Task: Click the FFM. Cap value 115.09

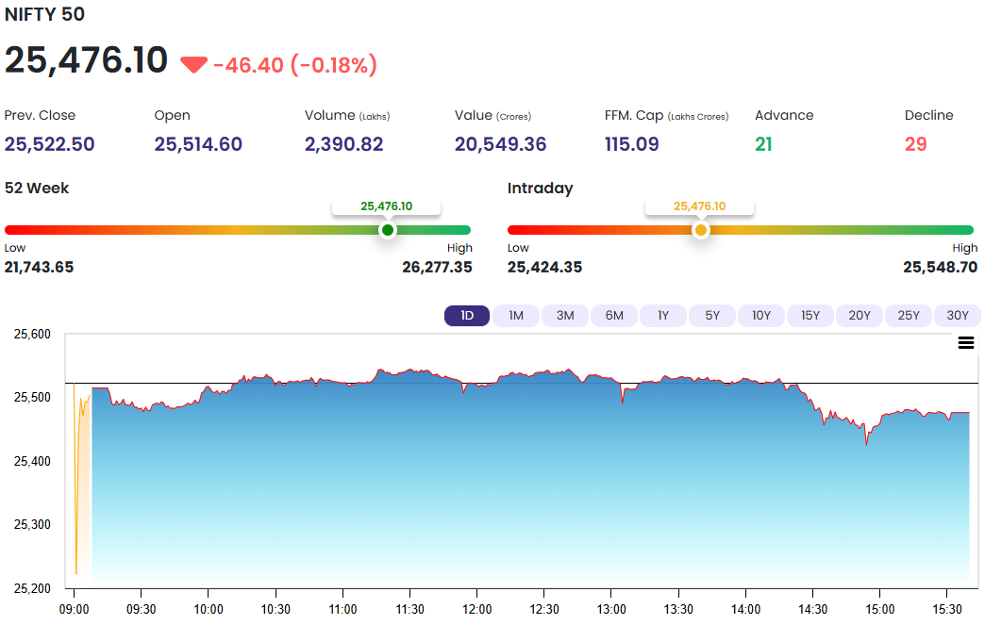Action: tap(632, 144)
